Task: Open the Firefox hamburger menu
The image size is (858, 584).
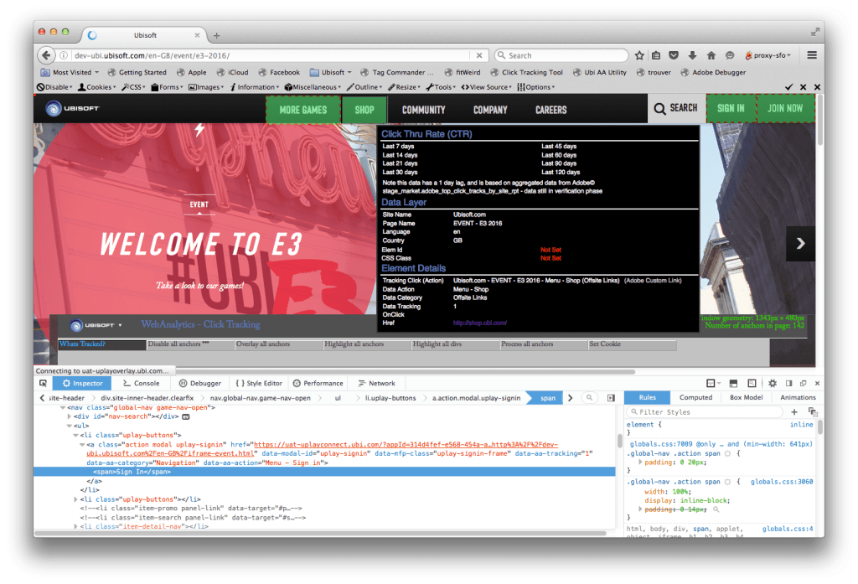Action: (811, 55)
